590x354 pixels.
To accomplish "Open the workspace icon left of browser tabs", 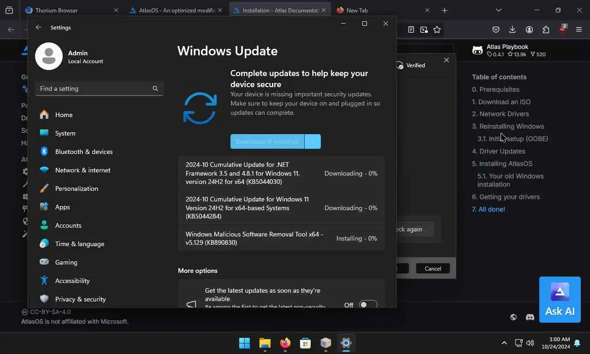I will click(x=9, y=10).
